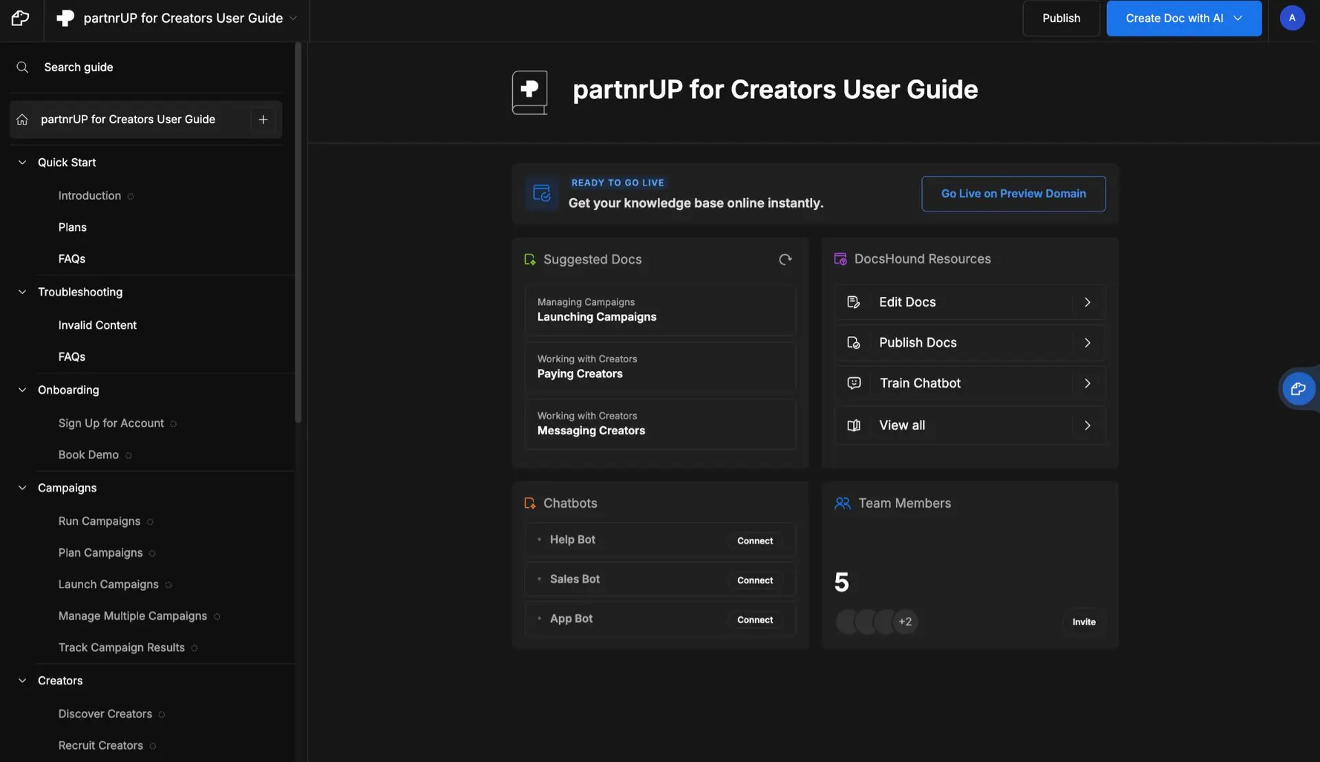Click Go Live on Preview Domain button

[1013, 194]
